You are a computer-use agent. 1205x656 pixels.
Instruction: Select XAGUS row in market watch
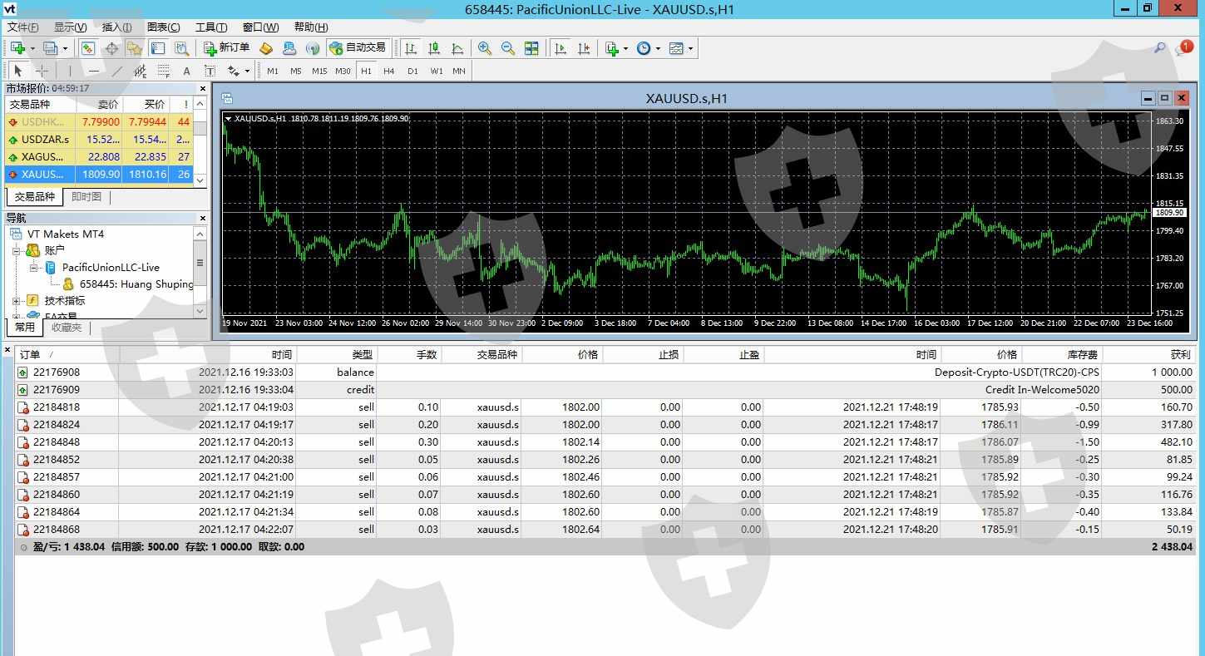tap(42, 156)
